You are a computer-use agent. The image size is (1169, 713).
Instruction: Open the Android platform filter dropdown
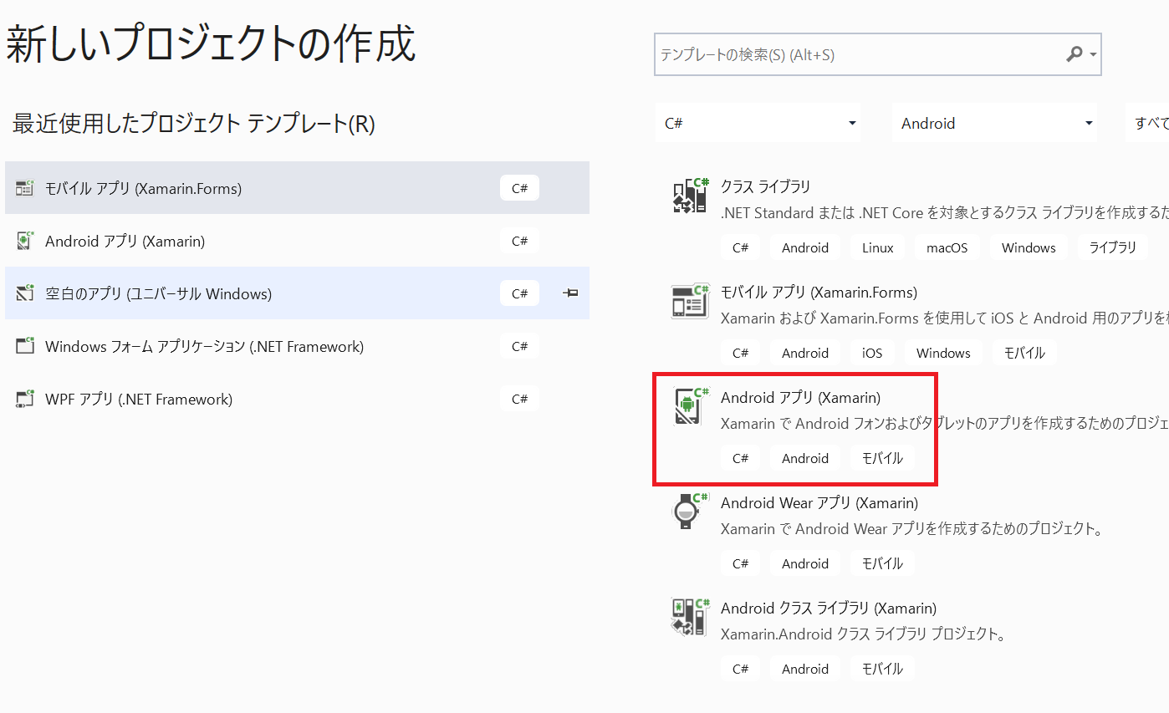pos(995,123)
